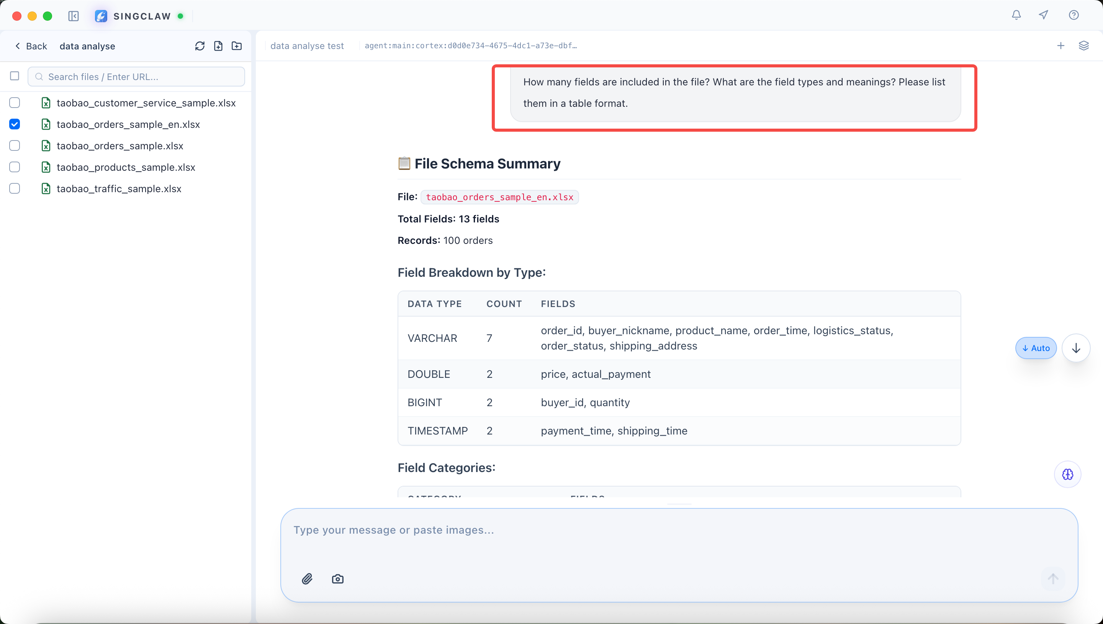Uncheck taobao_orders_sample_en.xlsx checkbox
The image size is (1103, 624).
pyautogui.click(x=15, y=124)
